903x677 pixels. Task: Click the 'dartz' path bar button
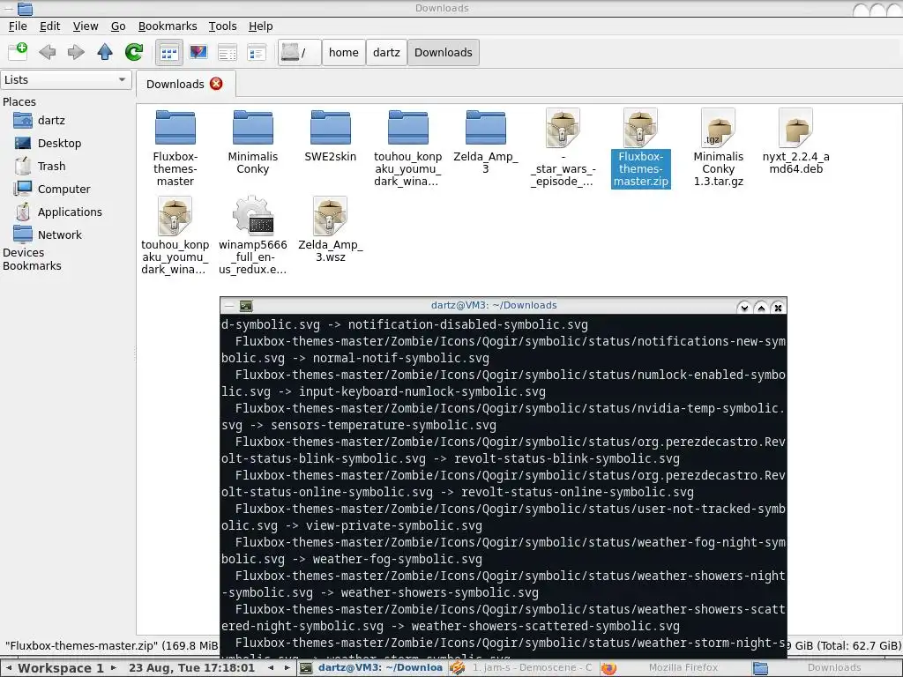386,52
